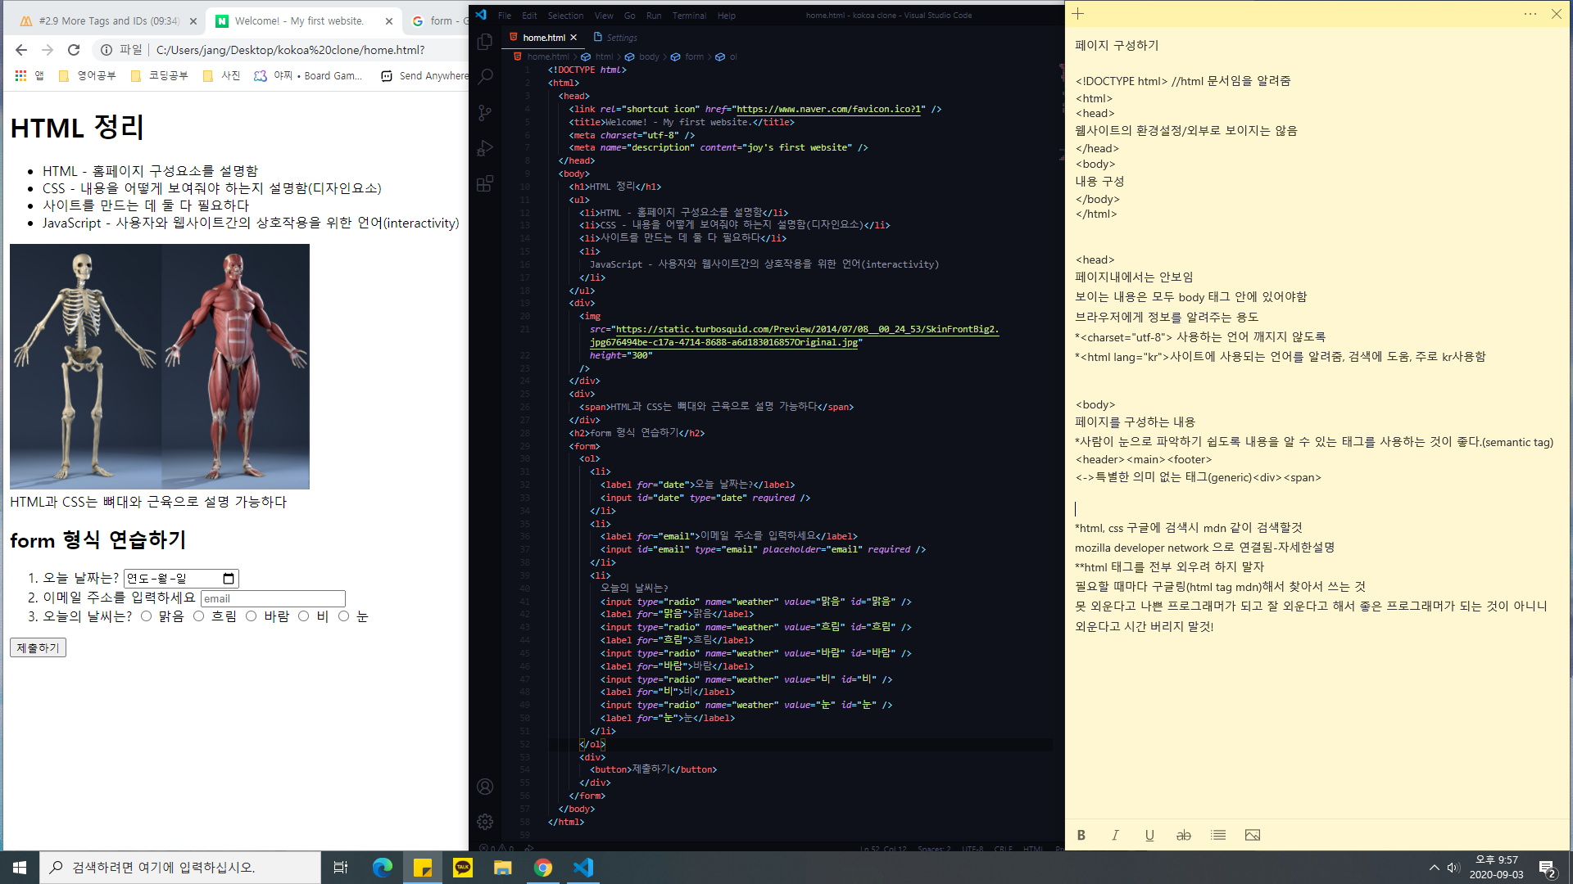Image resolution: width=1573 pixels, height=884 pixels.
Task: Select the 눈 weather radio button
Action: point(344,616)
